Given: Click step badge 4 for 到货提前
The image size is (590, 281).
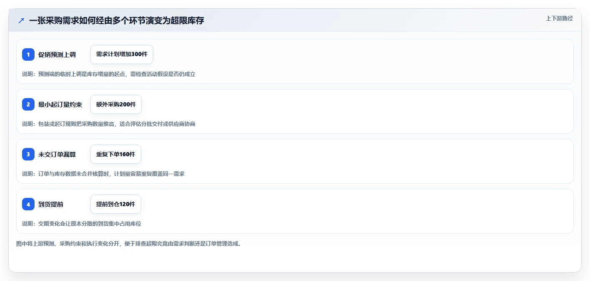Looking at the screenshot, I should 28,204.
